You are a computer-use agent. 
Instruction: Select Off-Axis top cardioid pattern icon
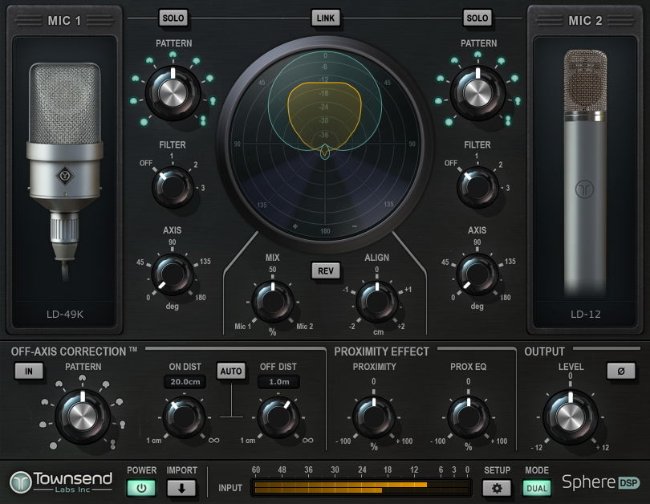click(x=83, y=379)
